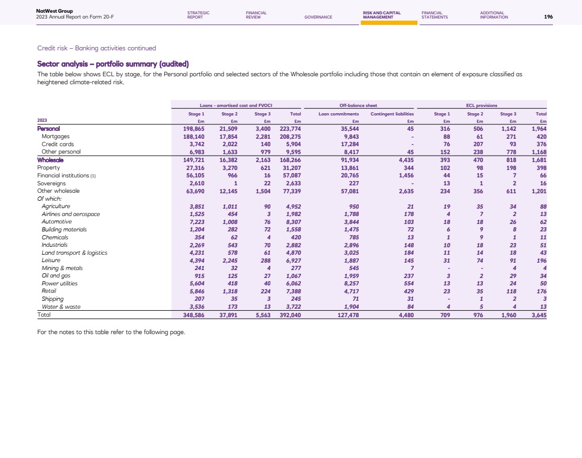Click the Loan commitments column header
Viewport: 582px width, 458px height.
[339, 113]
